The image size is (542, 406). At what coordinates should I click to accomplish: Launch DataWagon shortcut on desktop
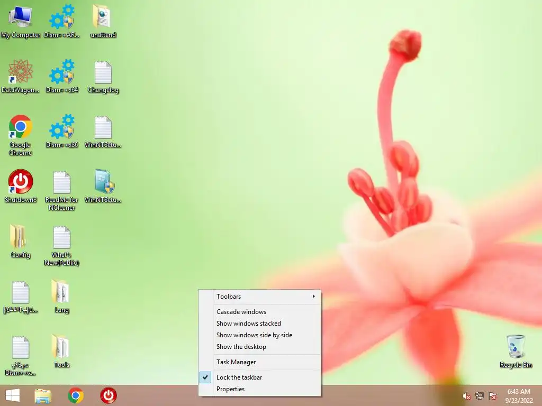click(21, 76)
